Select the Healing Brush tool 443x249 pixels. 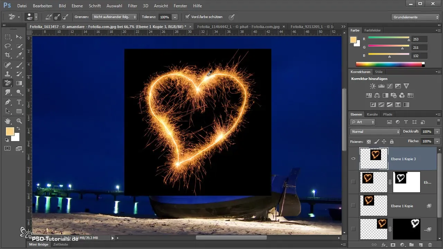[x=8, y=65]
